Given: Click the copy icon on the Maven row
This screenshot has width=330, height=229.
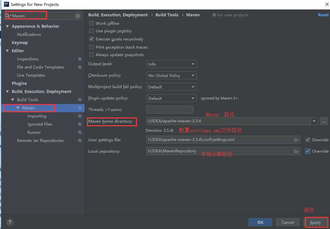Looking at the screenshot, I should (x=80, y=108).
